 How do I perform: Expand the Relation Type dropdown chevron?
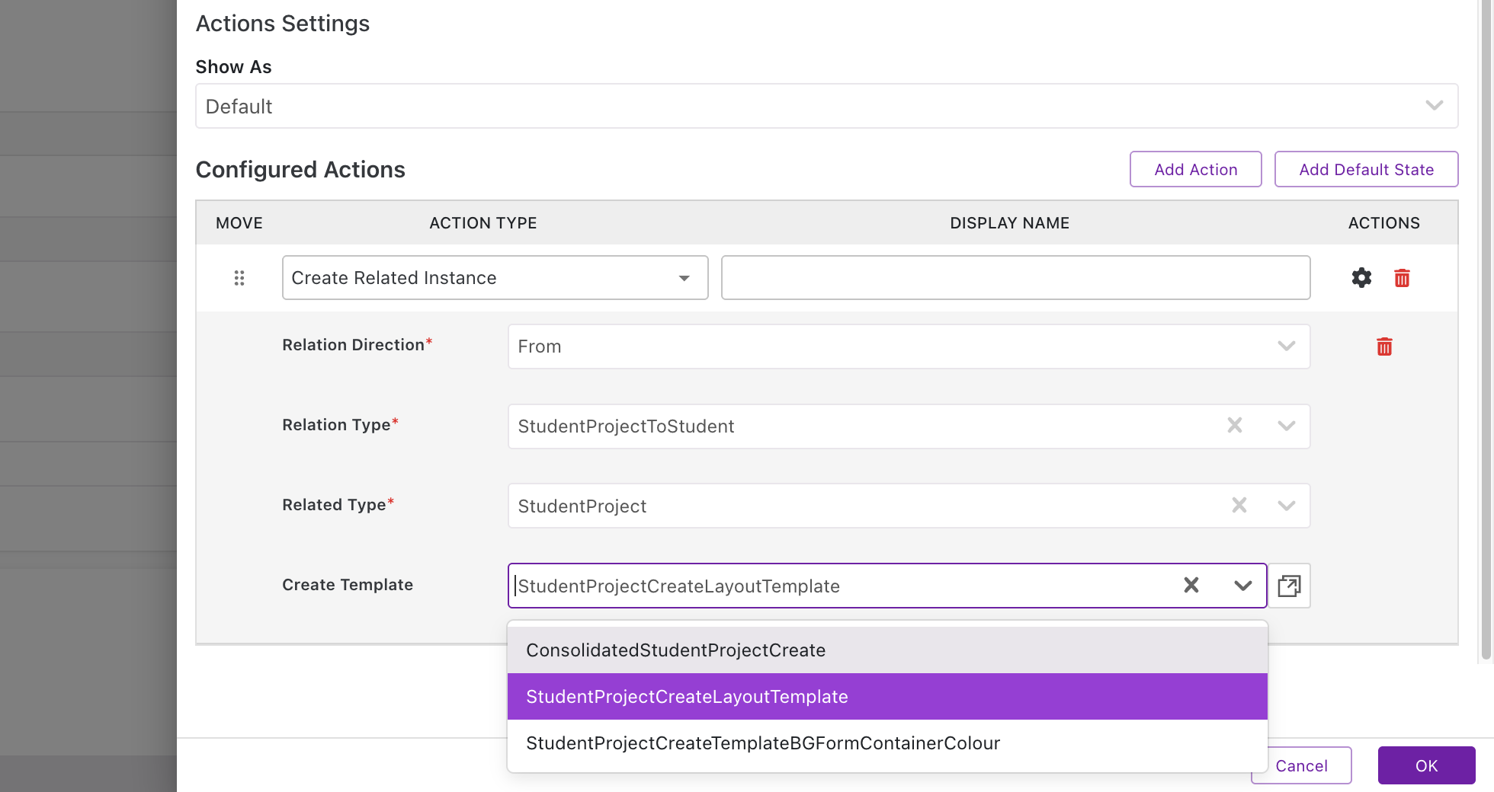(1287, 426)
